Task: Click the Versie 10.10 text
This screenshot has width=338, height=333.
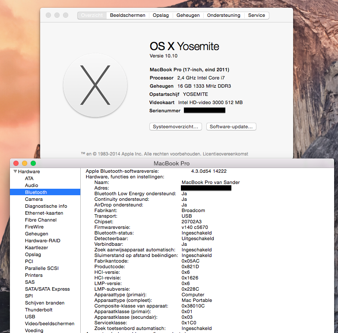Action: coord(164,56)
